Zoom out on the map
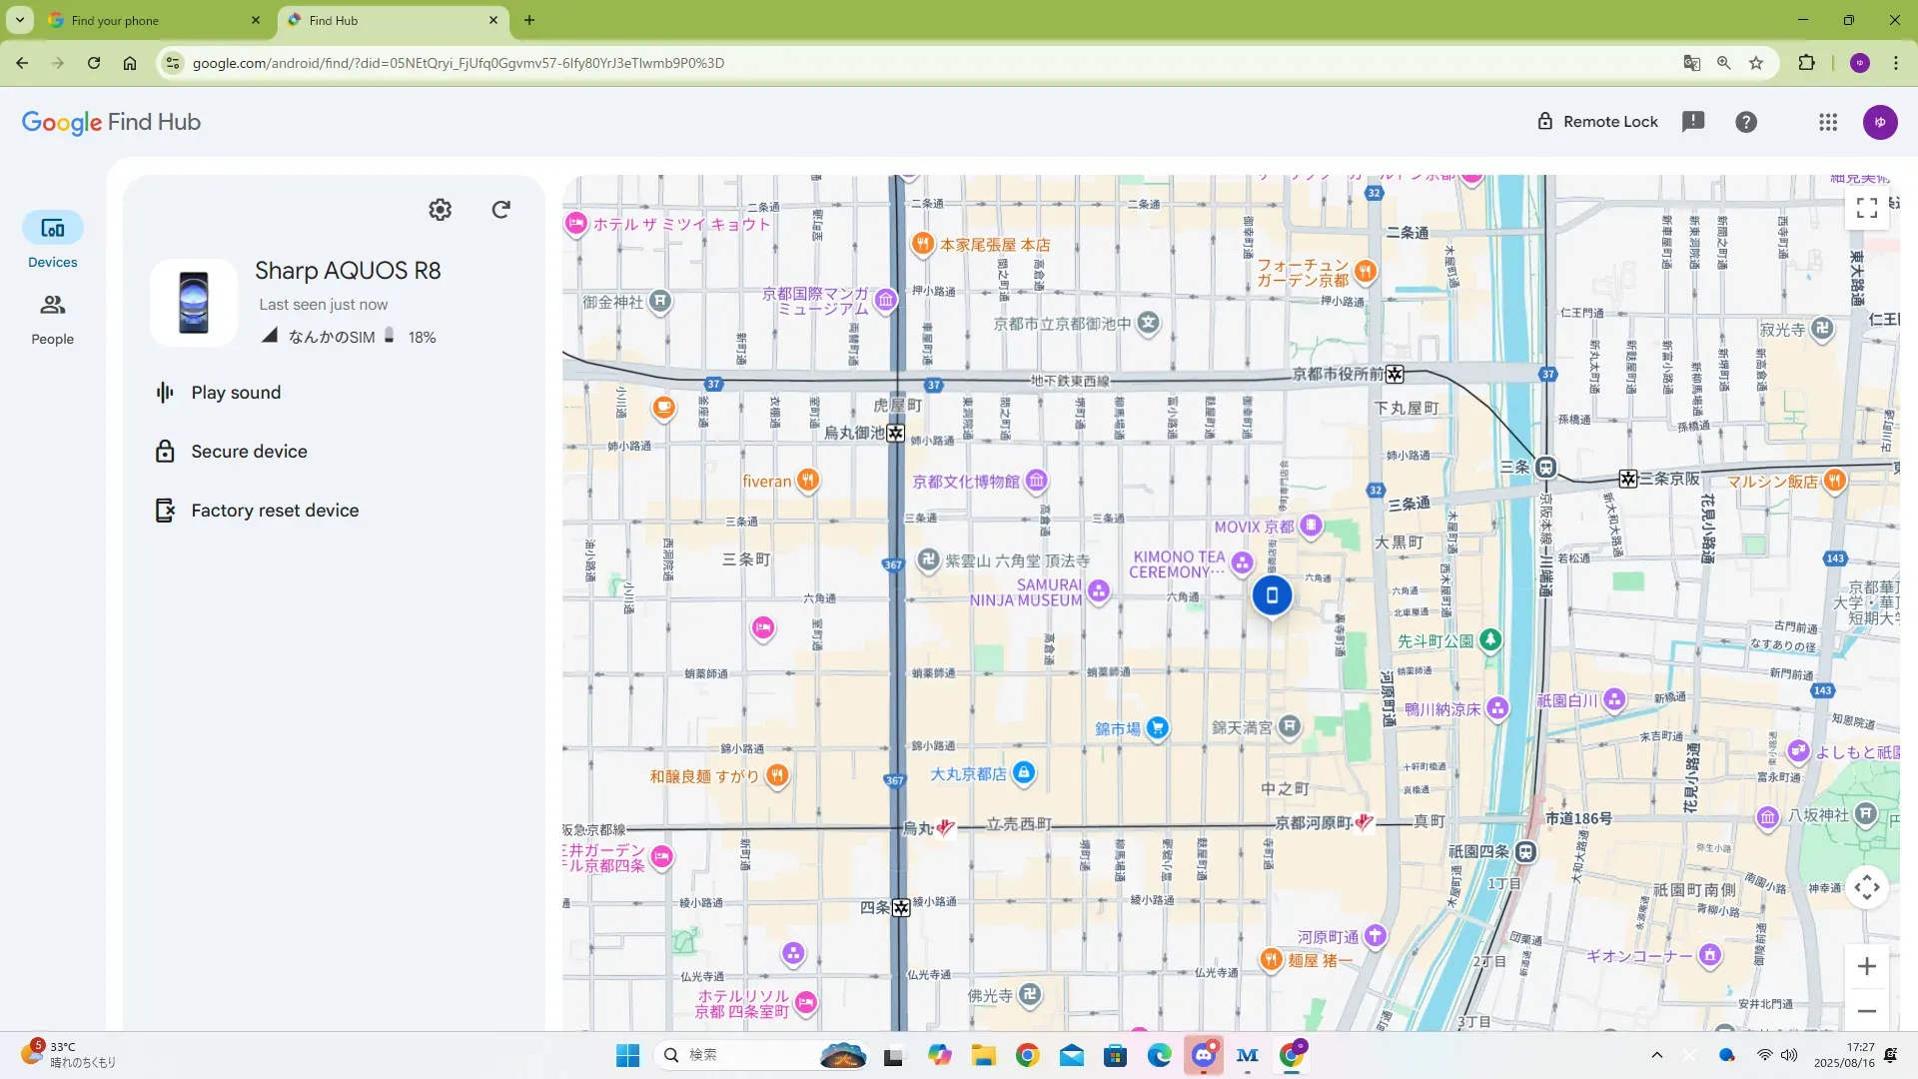This screenshot has width=1918, height=1079. pos(1866,1011)
